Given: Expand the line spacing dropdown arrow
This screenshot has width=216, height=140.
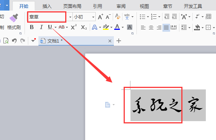Looking at the screenshot, I should click(189, 28).
